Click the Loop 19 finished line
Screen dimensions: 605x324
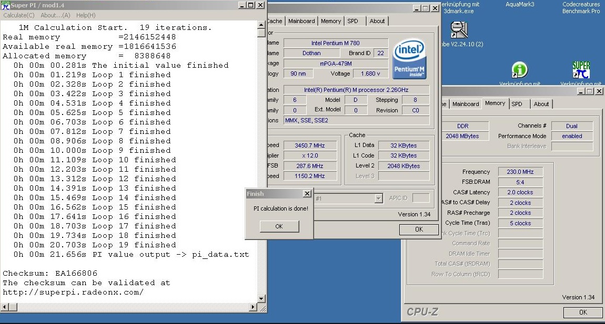tap(95, 245)
